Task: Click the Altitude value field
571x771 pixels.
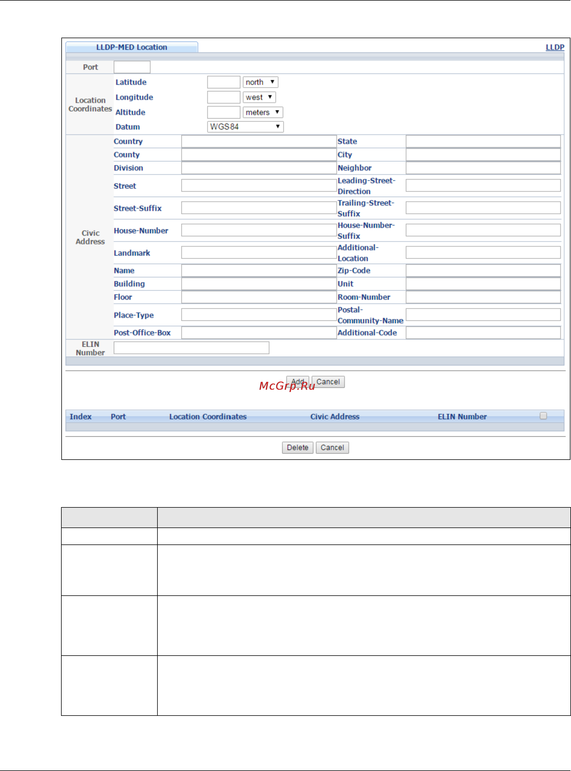Action: pos(224,112)
